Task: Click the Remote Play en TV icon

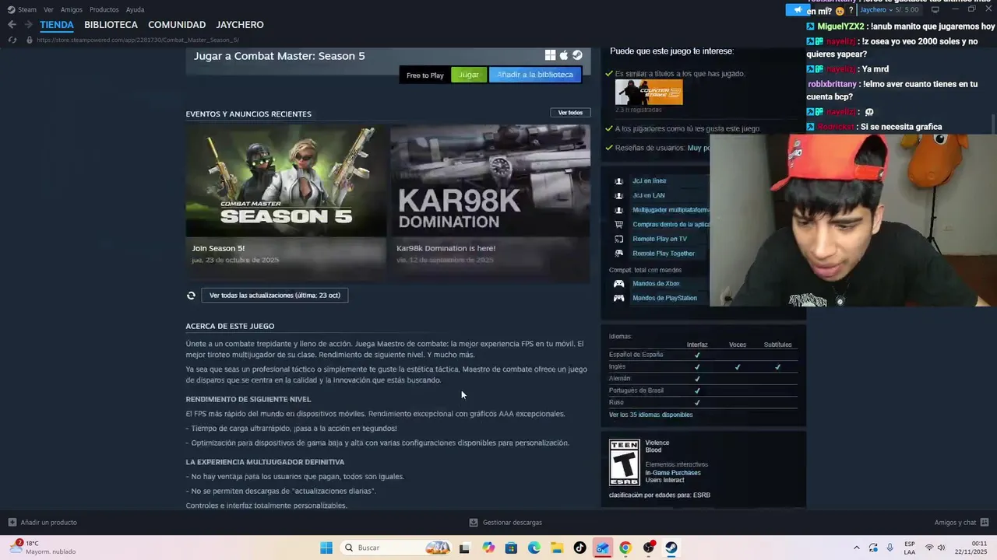Action: [x=618, y=239]
